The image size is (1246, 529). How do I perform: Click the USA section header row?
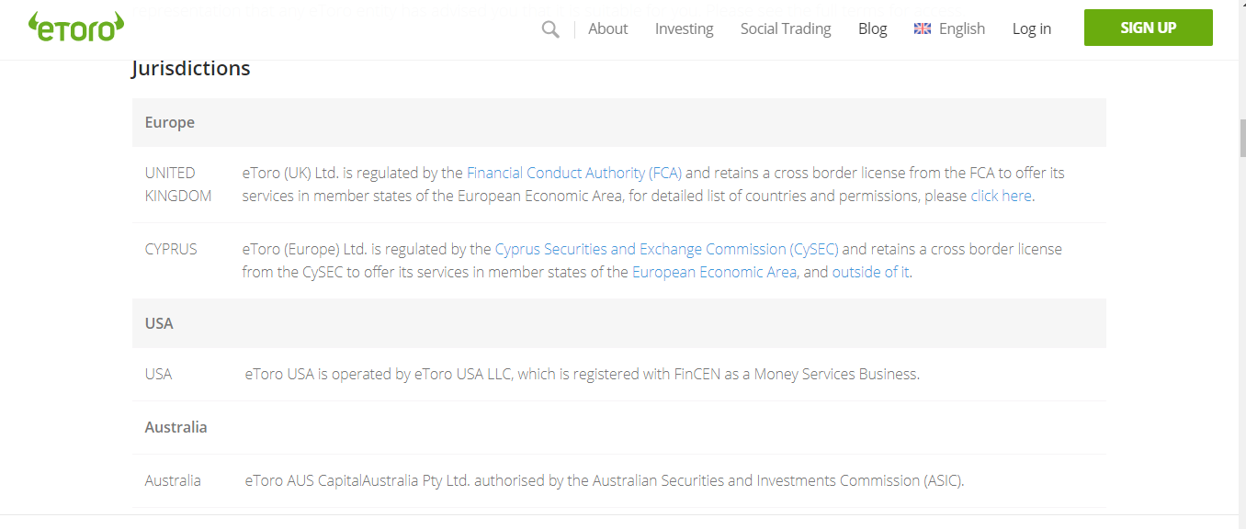[618, 323]
